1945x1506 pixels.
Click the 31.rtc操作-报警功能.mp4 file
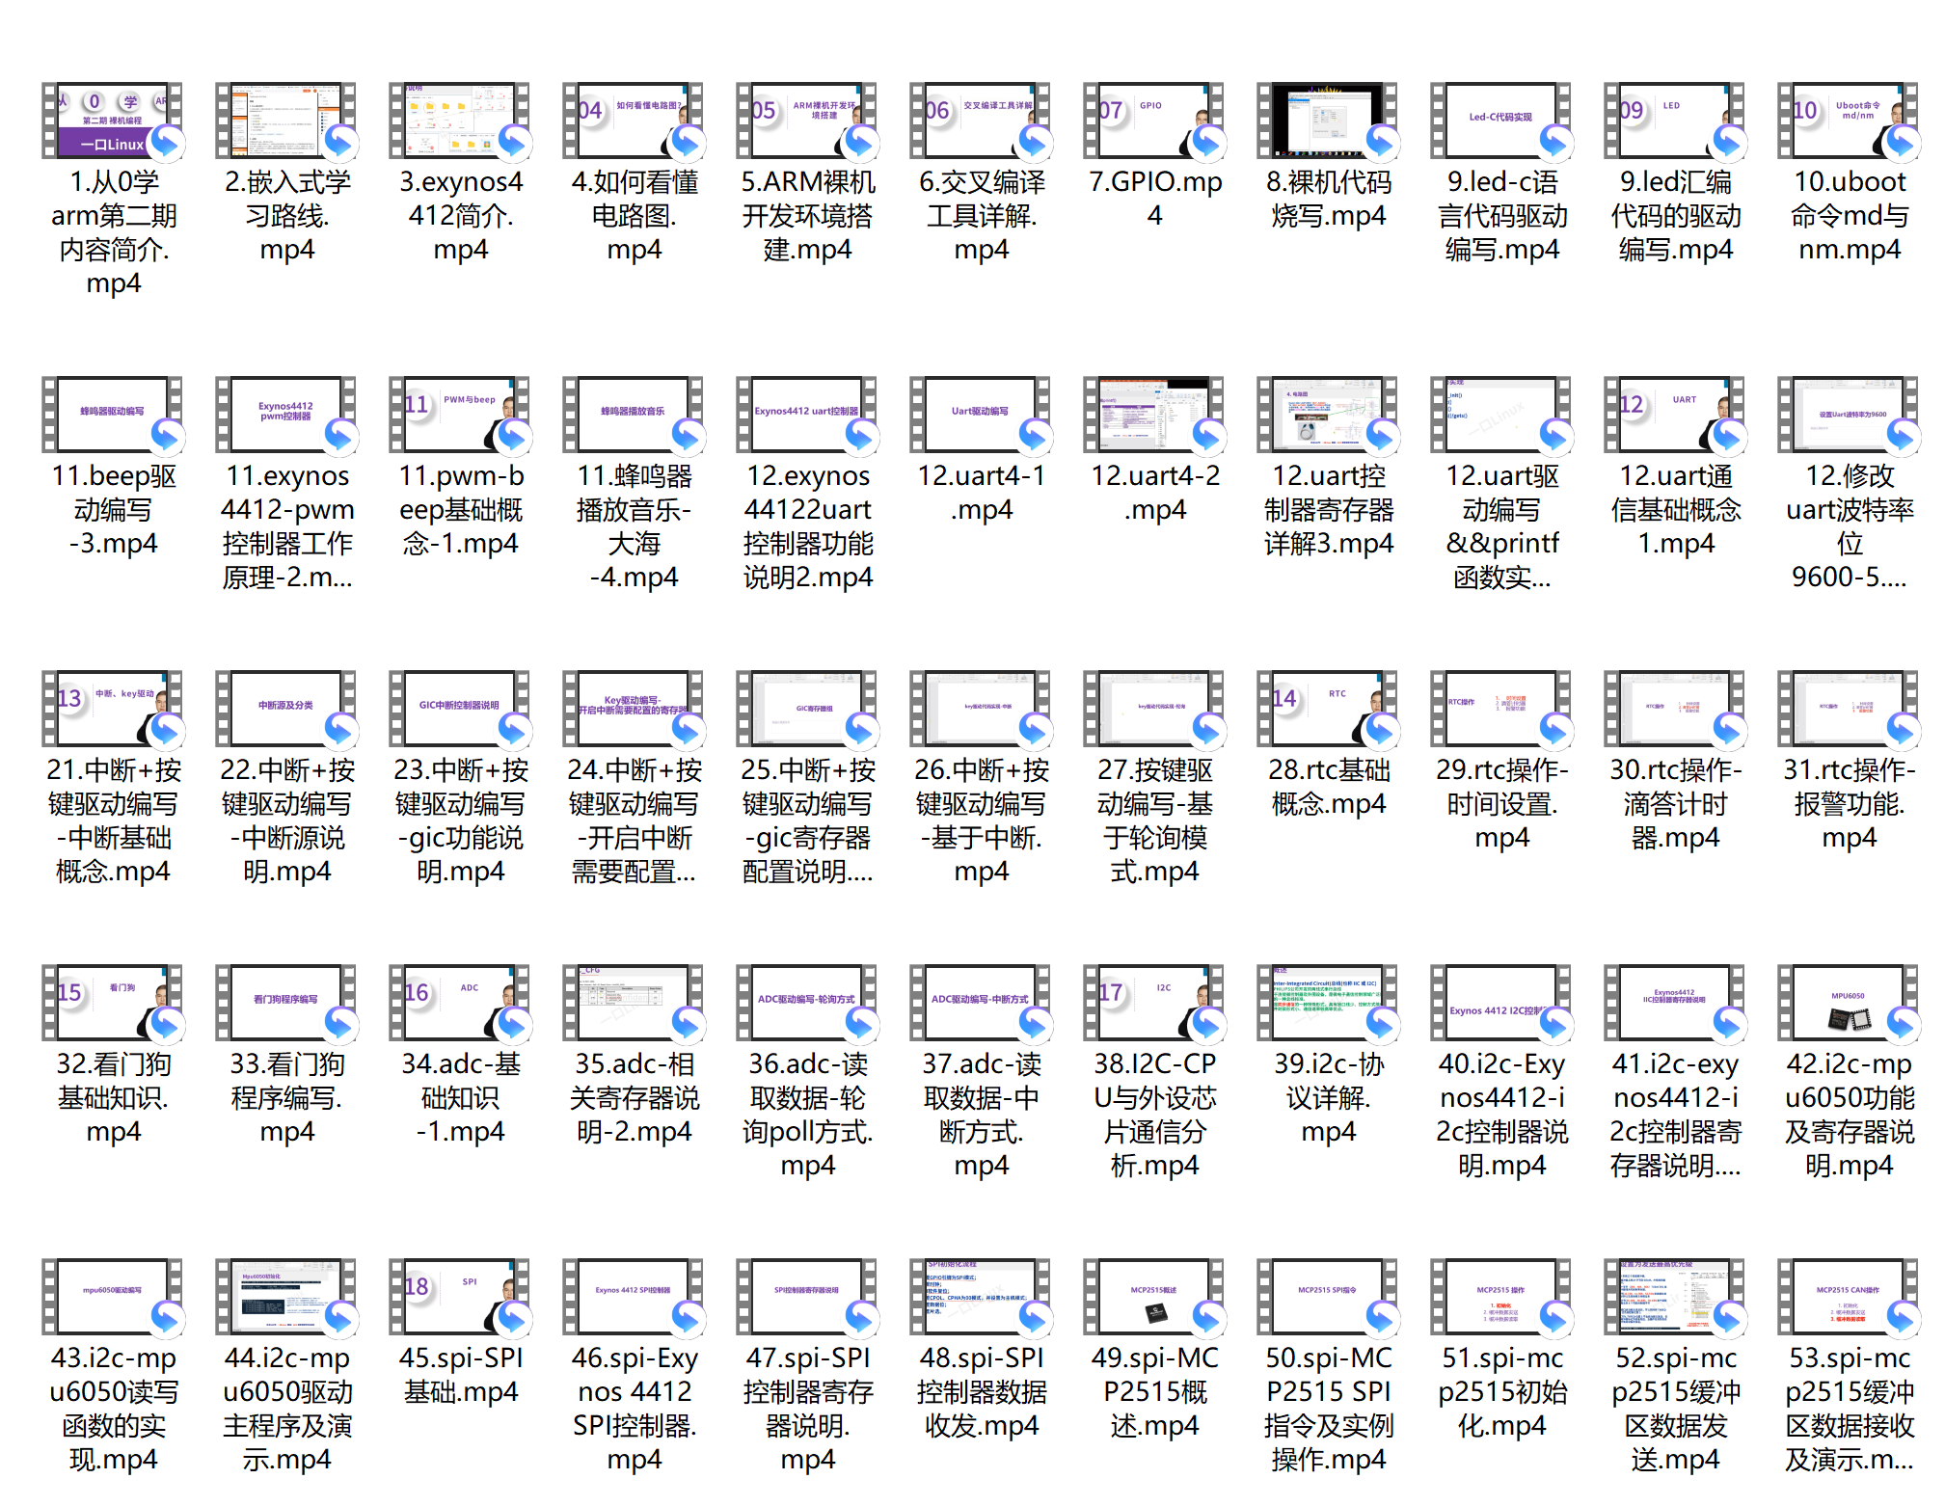(x=1849, y=709)
